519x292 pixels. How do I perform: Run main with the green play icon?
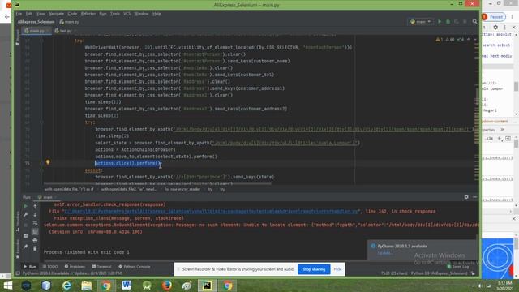[440, 22]
